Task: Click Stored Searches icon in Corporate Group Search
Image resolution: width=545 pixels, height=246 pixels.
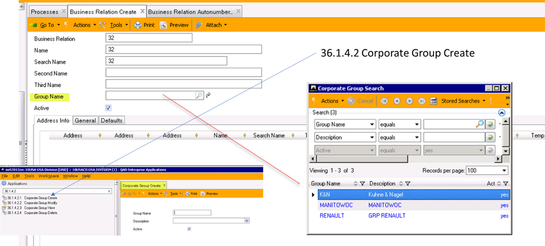Action: pyautogui.click(x=434, y=101)
